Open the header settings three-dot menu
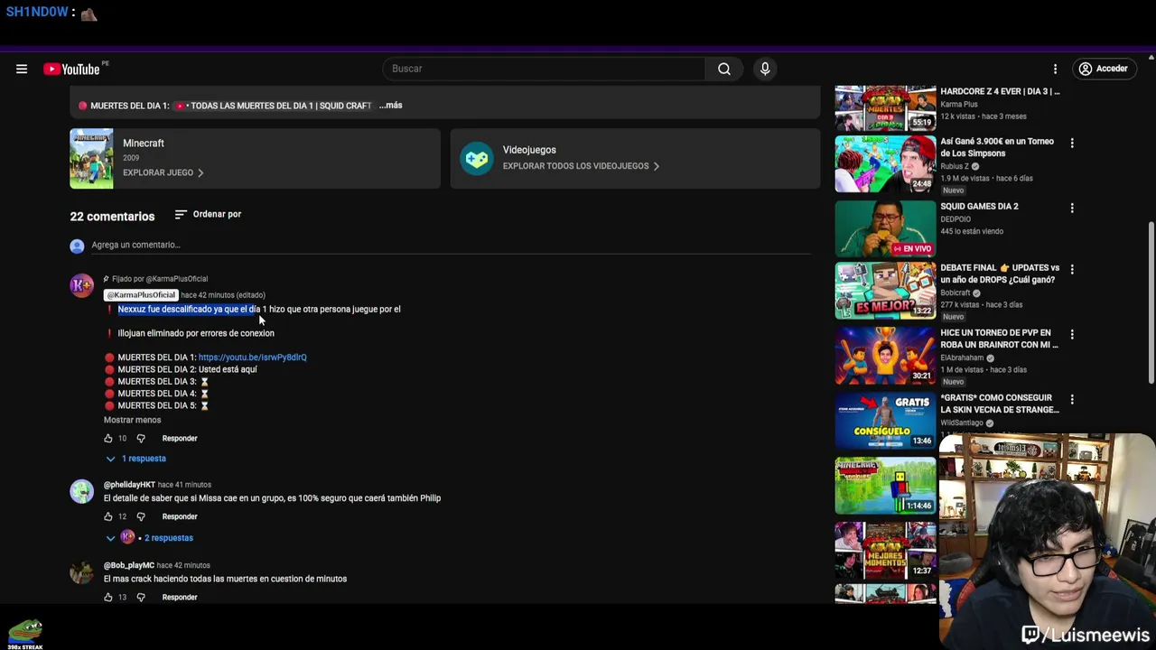This screenshot has height=650, width=1156. [1055, 69]
